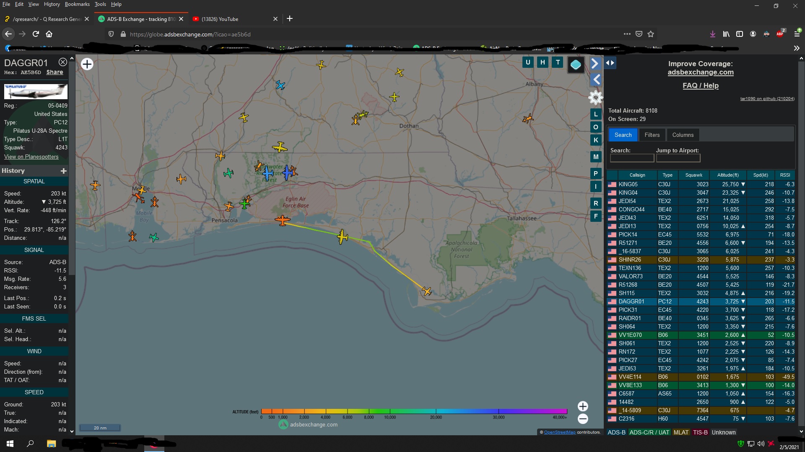Focus the Jump to Airport field
This screenshot has width=805, height=452.
678,158
